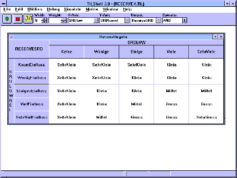Select the VielEinfluss row header
The height and width of the screenshot is (178, 237).
(x=32, y=104)
